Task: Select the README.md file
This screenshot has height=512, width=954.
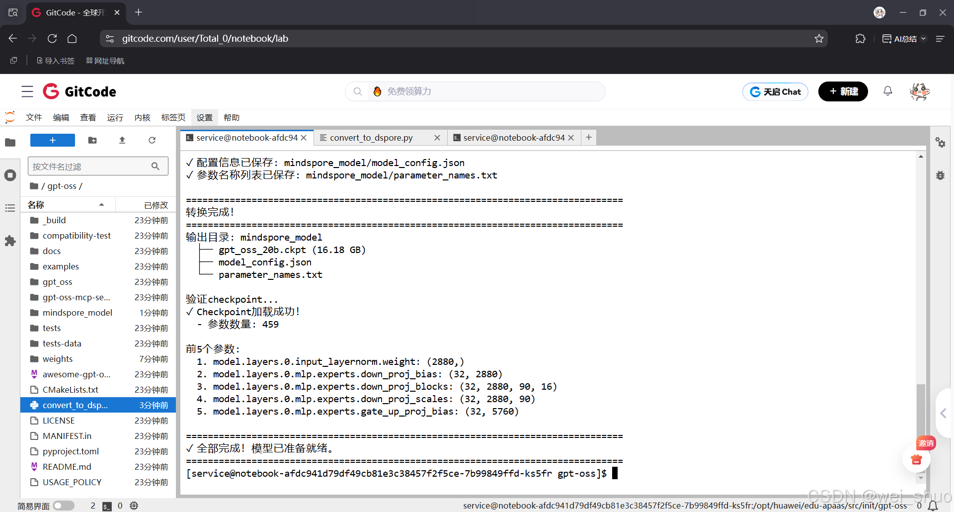Action: (x=98, y=467)
